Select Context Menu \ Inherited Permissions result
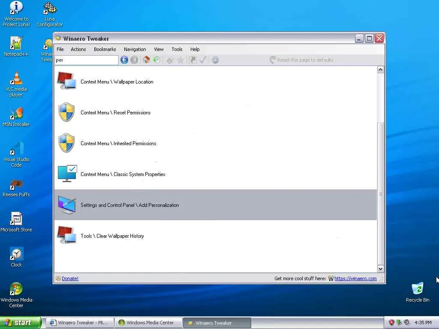This screenshot has height=329, width=439. pos(215,143)
